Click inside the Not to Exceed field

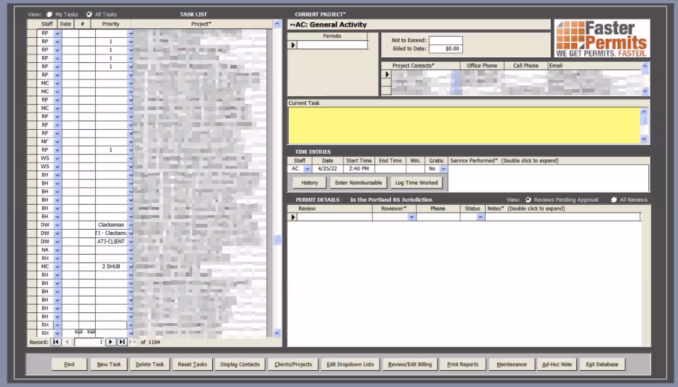446,39
